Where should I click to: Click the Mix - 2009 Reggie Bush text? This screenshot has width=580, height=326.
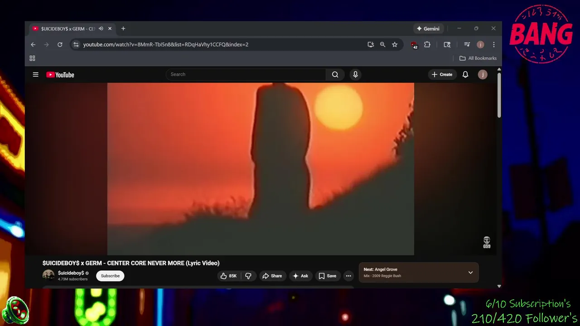click(382, 276)
